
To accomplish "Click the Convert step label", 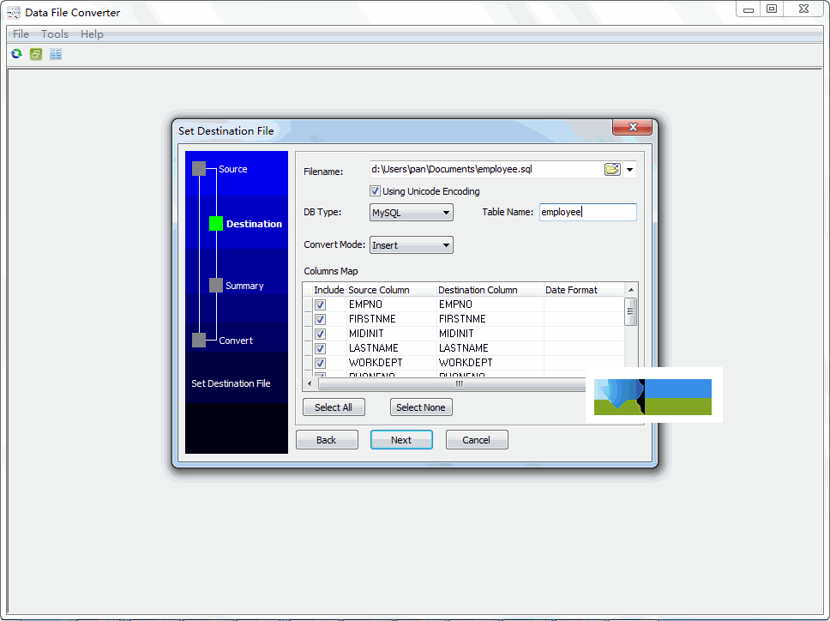I will coord(236,341).
